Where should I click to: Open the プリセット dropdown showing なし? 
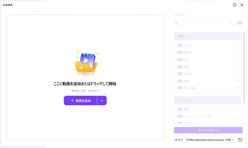(x=204, y=23)
